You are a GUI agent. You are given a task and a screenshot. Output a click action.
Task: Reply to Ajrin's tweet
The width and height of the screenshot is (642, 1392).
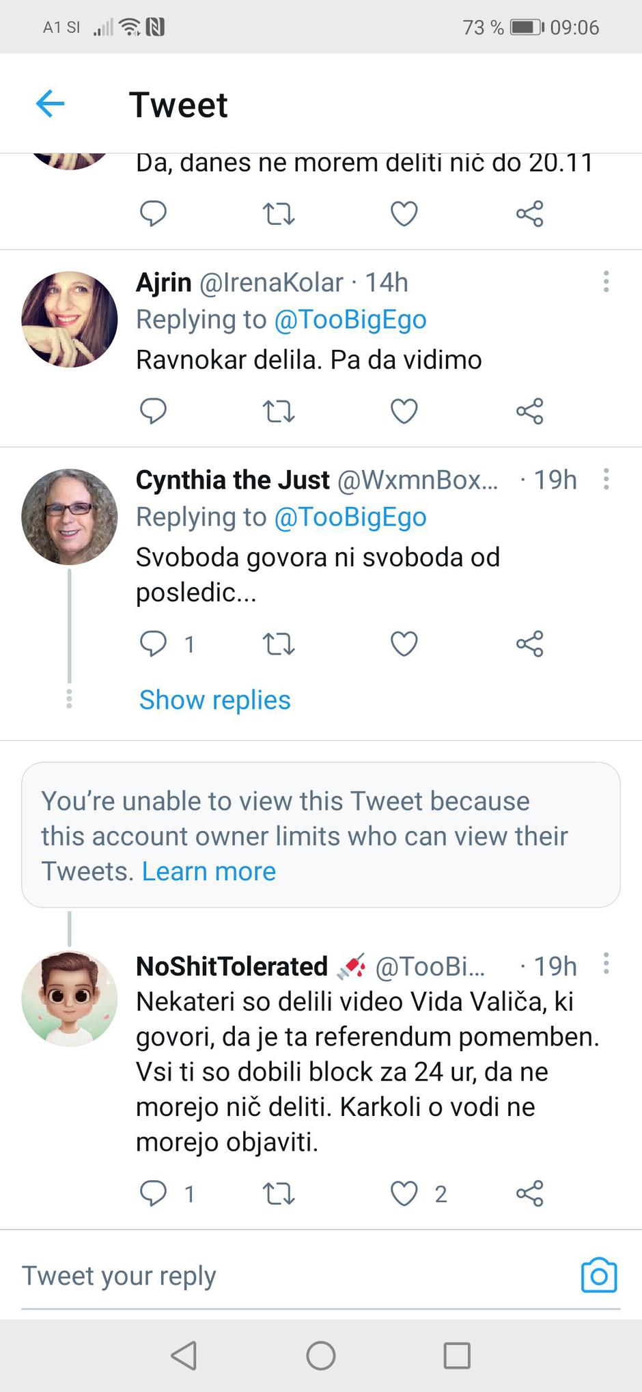(153, 411)
